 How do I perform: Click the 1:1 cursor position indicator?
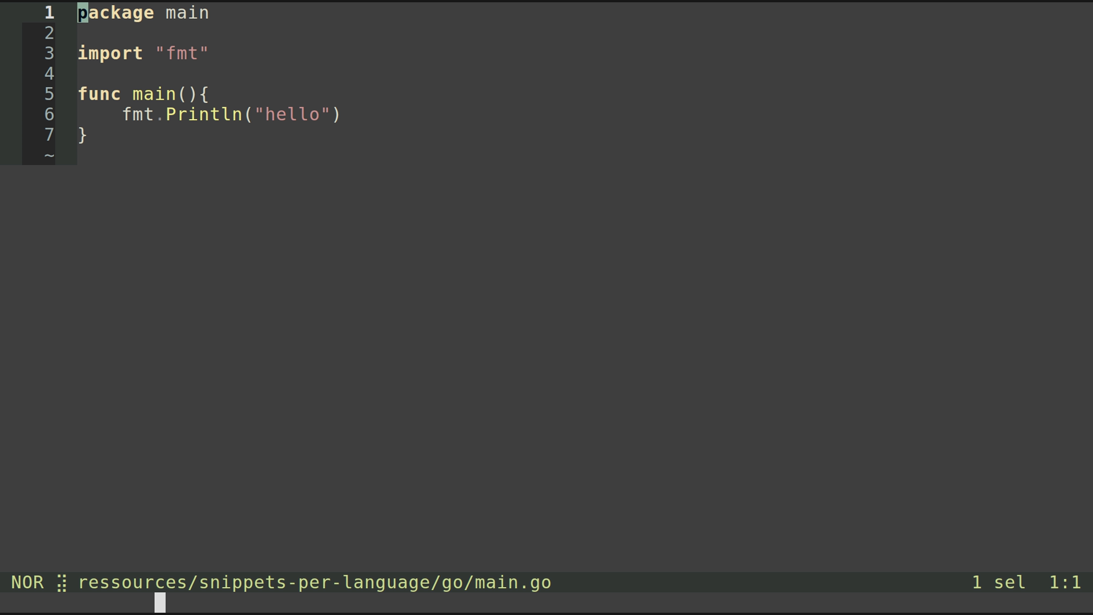click(x=1065, y=583)
